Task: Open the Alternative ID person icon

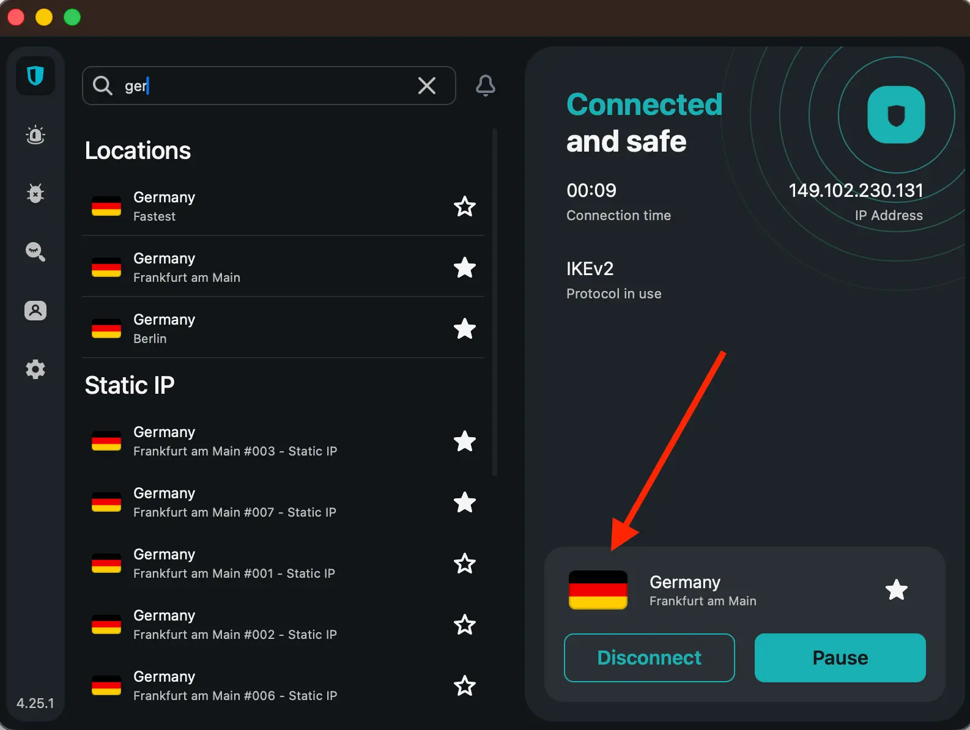Action: tap(35, 311)
